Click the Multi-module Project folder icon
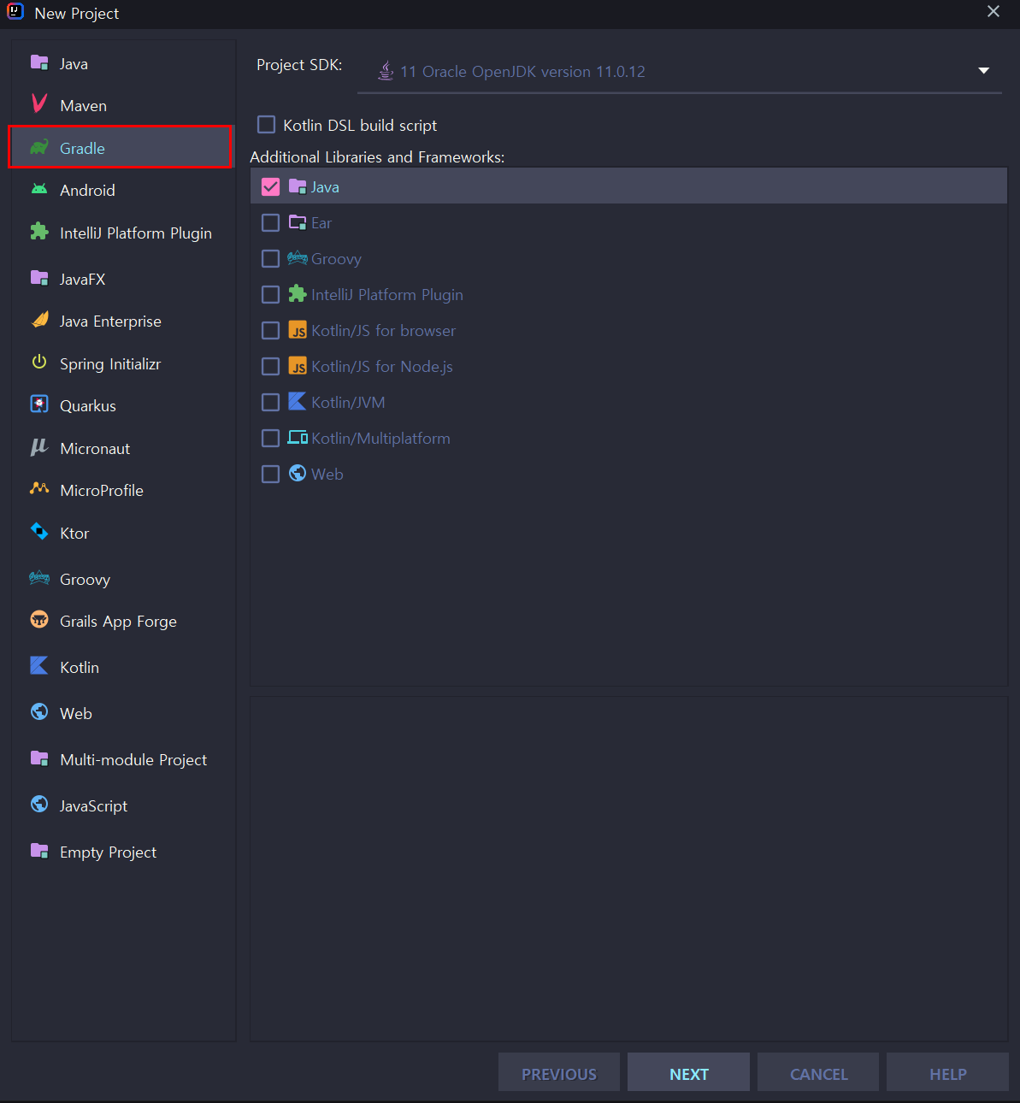Image resolution: width=1020 pixels, height=1103 pixels. coord(39,758)
